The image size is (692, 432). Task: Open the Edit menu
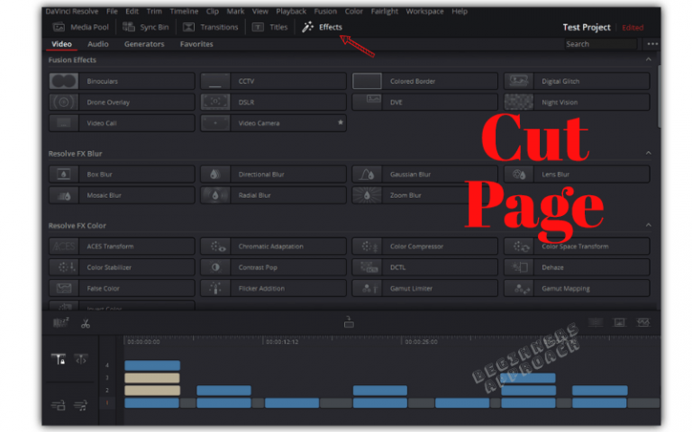tap(132, 12)
